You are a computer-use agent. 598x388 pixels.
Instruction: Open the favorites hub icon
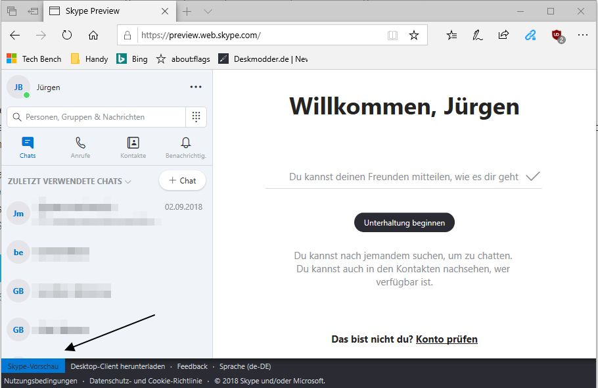click(x=451, y=36)
